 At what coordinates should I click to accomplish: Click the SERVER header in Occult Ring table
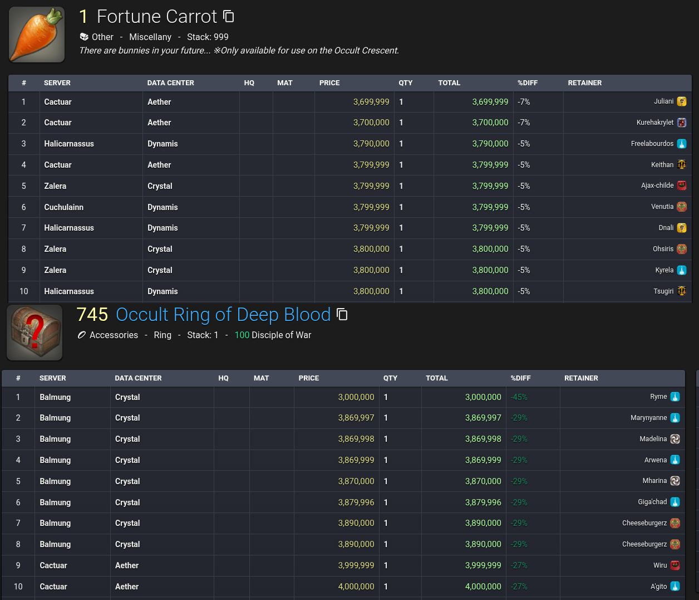[x=53, y=378]
